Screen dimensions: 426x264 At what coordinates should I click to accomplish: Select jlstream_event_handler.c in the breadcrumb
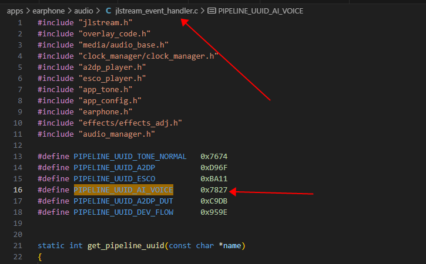[156, 11]
